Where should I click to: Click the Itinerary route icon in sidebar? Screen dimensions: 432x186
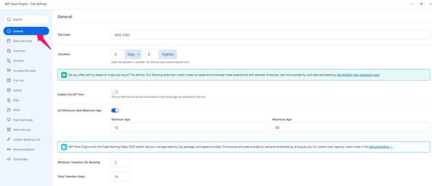(9, 61)
